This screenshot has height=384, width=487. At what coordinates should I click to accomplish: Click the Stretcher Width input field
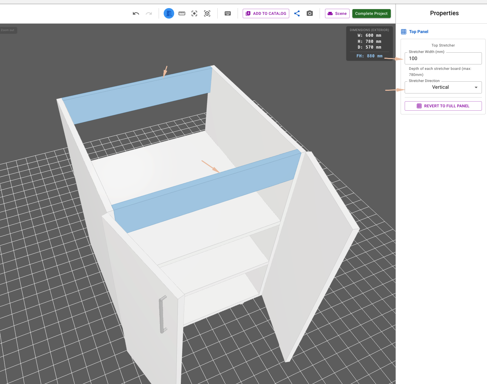click(x=443, y=58)
